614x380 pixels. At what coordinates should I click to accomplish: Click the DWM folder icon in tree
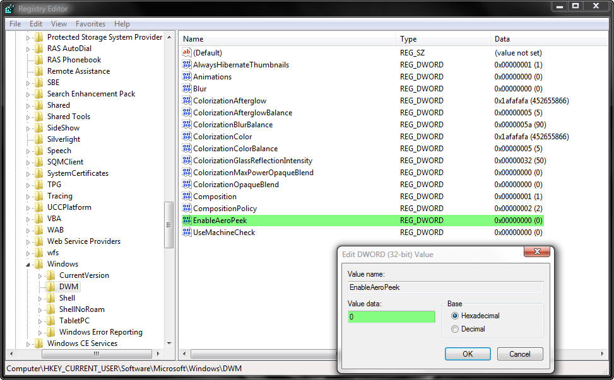(50, 287)
